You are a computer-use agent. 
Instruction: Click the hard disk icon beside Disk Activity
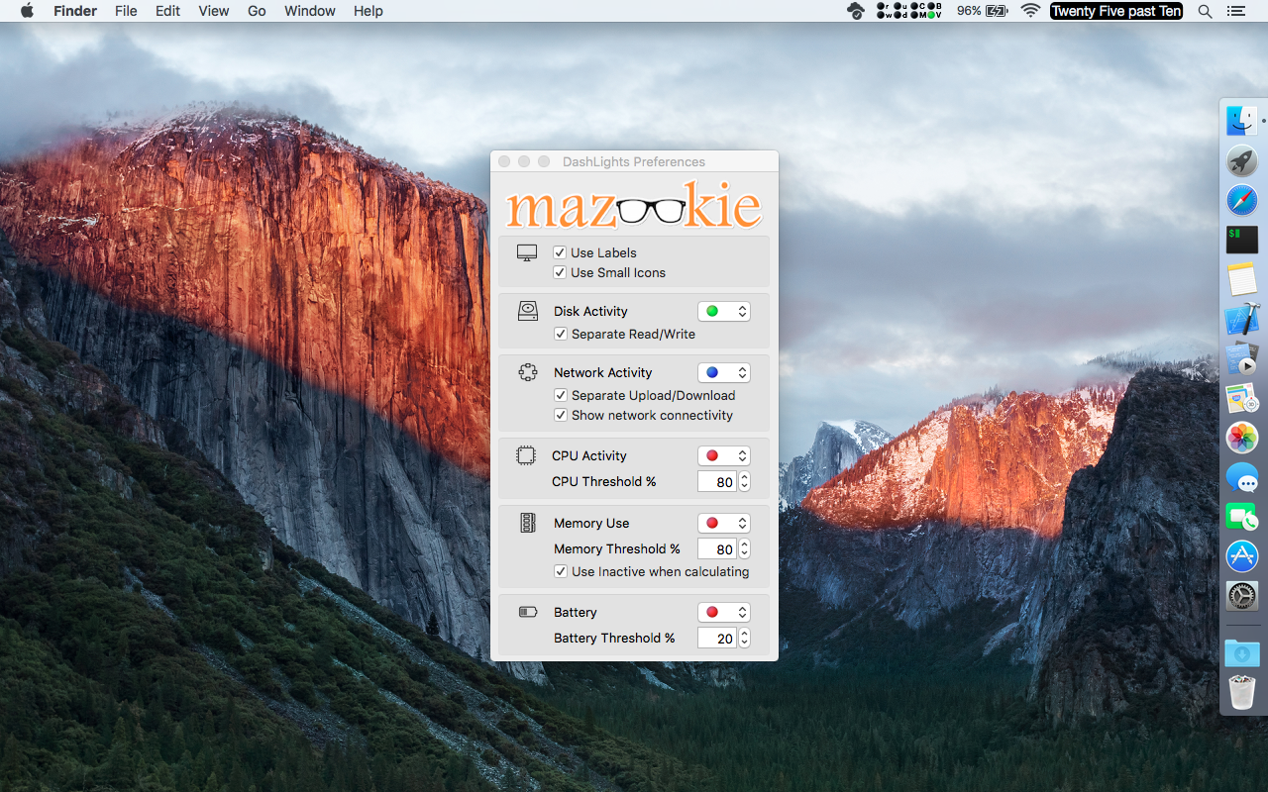click(528, 311)
